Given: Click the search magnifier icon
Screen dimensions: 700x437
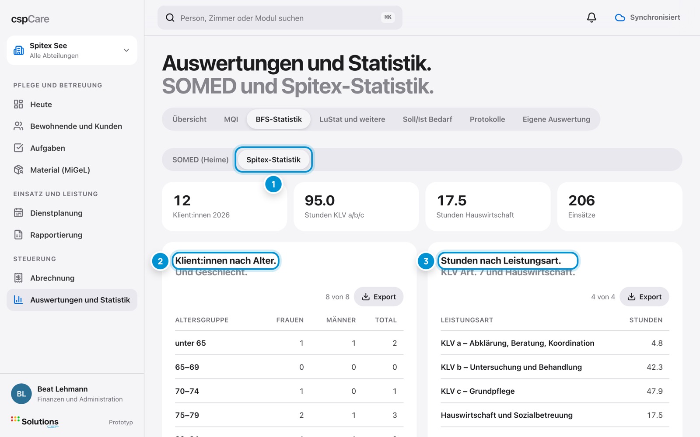Looking at the screenshot, I should pyautogui.click(x=170, y=17).
